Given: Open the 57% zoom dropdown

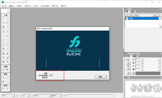Looking at the screenshot, I should pyautogui.click(x=14, y=96).
